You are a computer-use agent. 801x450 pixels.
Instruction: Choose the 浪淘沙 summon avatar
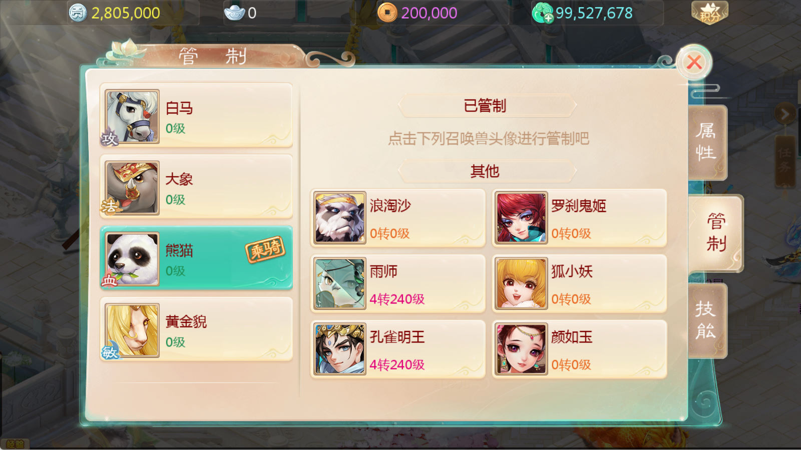point(340,218)
